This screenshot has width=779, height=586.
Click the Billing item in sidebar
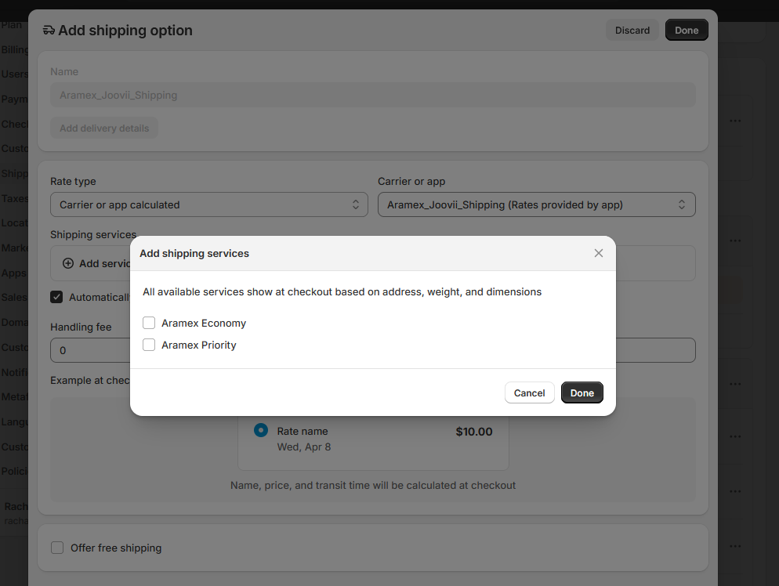coord(14,49)
